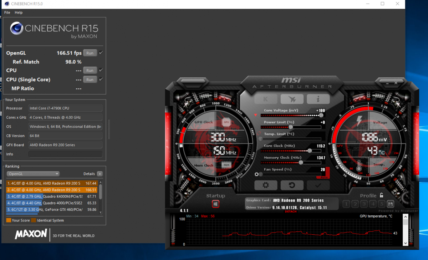This screenshot has height=260, width=428.
Task: Open the File menu in Cinebench
Action: 7,12
